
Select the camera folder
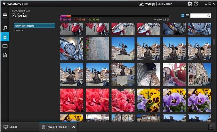click(x=19, y=30)
